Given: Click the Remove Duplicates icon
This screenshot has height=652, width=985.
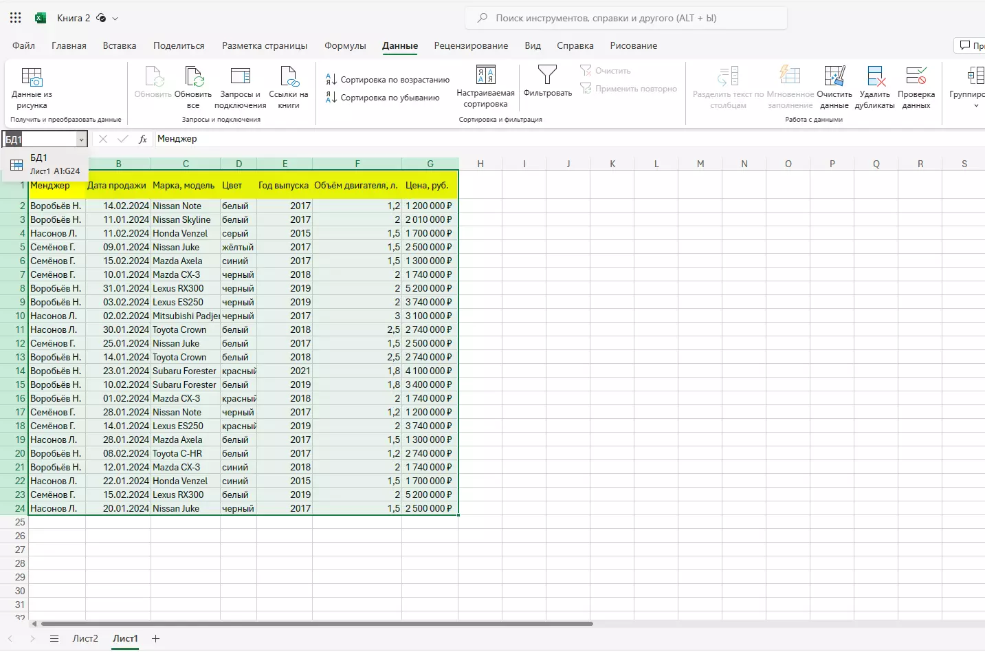Looking at the screenshot, I should (875, 77).
